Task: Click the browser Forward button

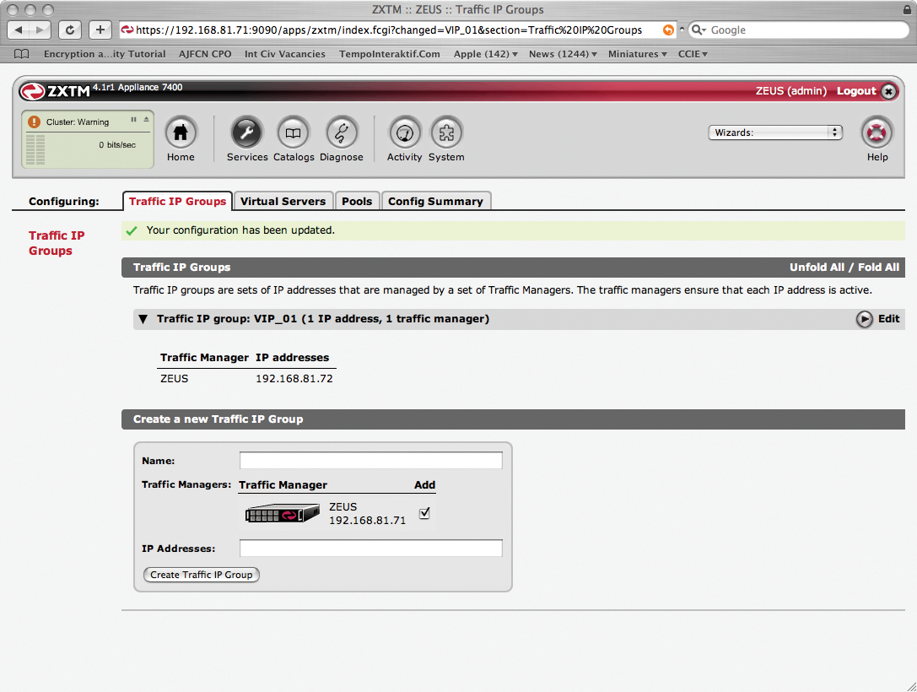Action: click(x=40, y=30)
